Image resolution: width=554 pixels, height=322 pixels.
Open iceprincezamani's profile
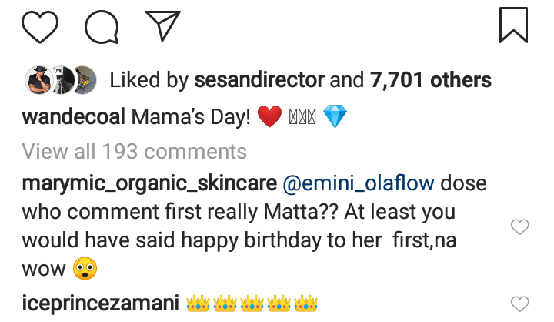[x=98, y=303]
